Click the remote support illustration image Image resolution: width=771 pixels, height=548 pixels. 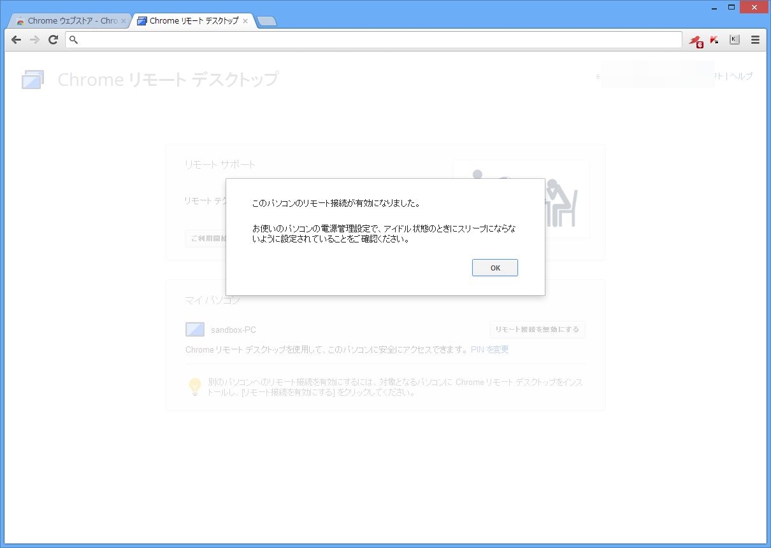point(521,199)
